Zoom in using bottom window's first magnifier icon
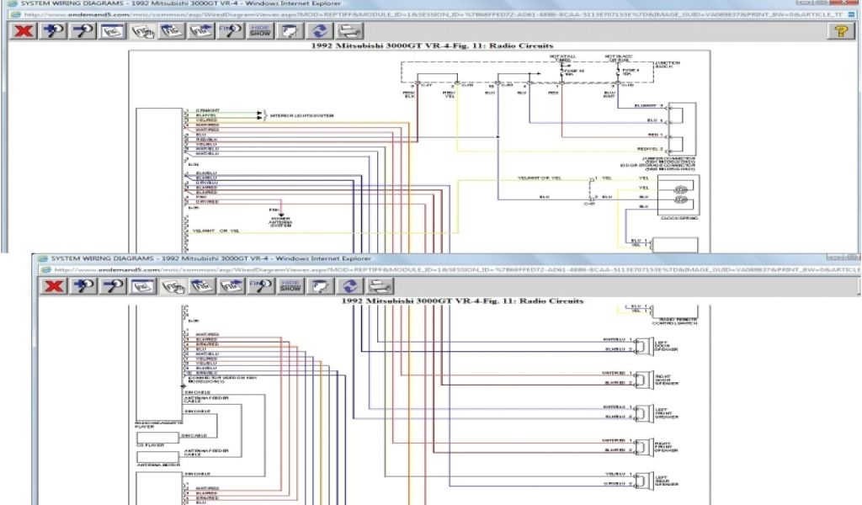This screenshot has height=505, width=862. [84, 286]
